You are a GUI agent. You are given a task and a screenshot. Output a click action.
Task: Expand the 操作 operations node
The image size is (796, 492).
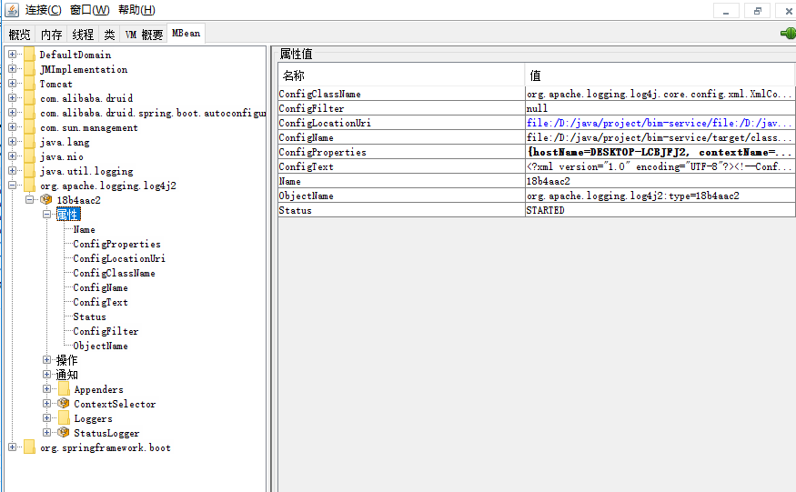46,360
